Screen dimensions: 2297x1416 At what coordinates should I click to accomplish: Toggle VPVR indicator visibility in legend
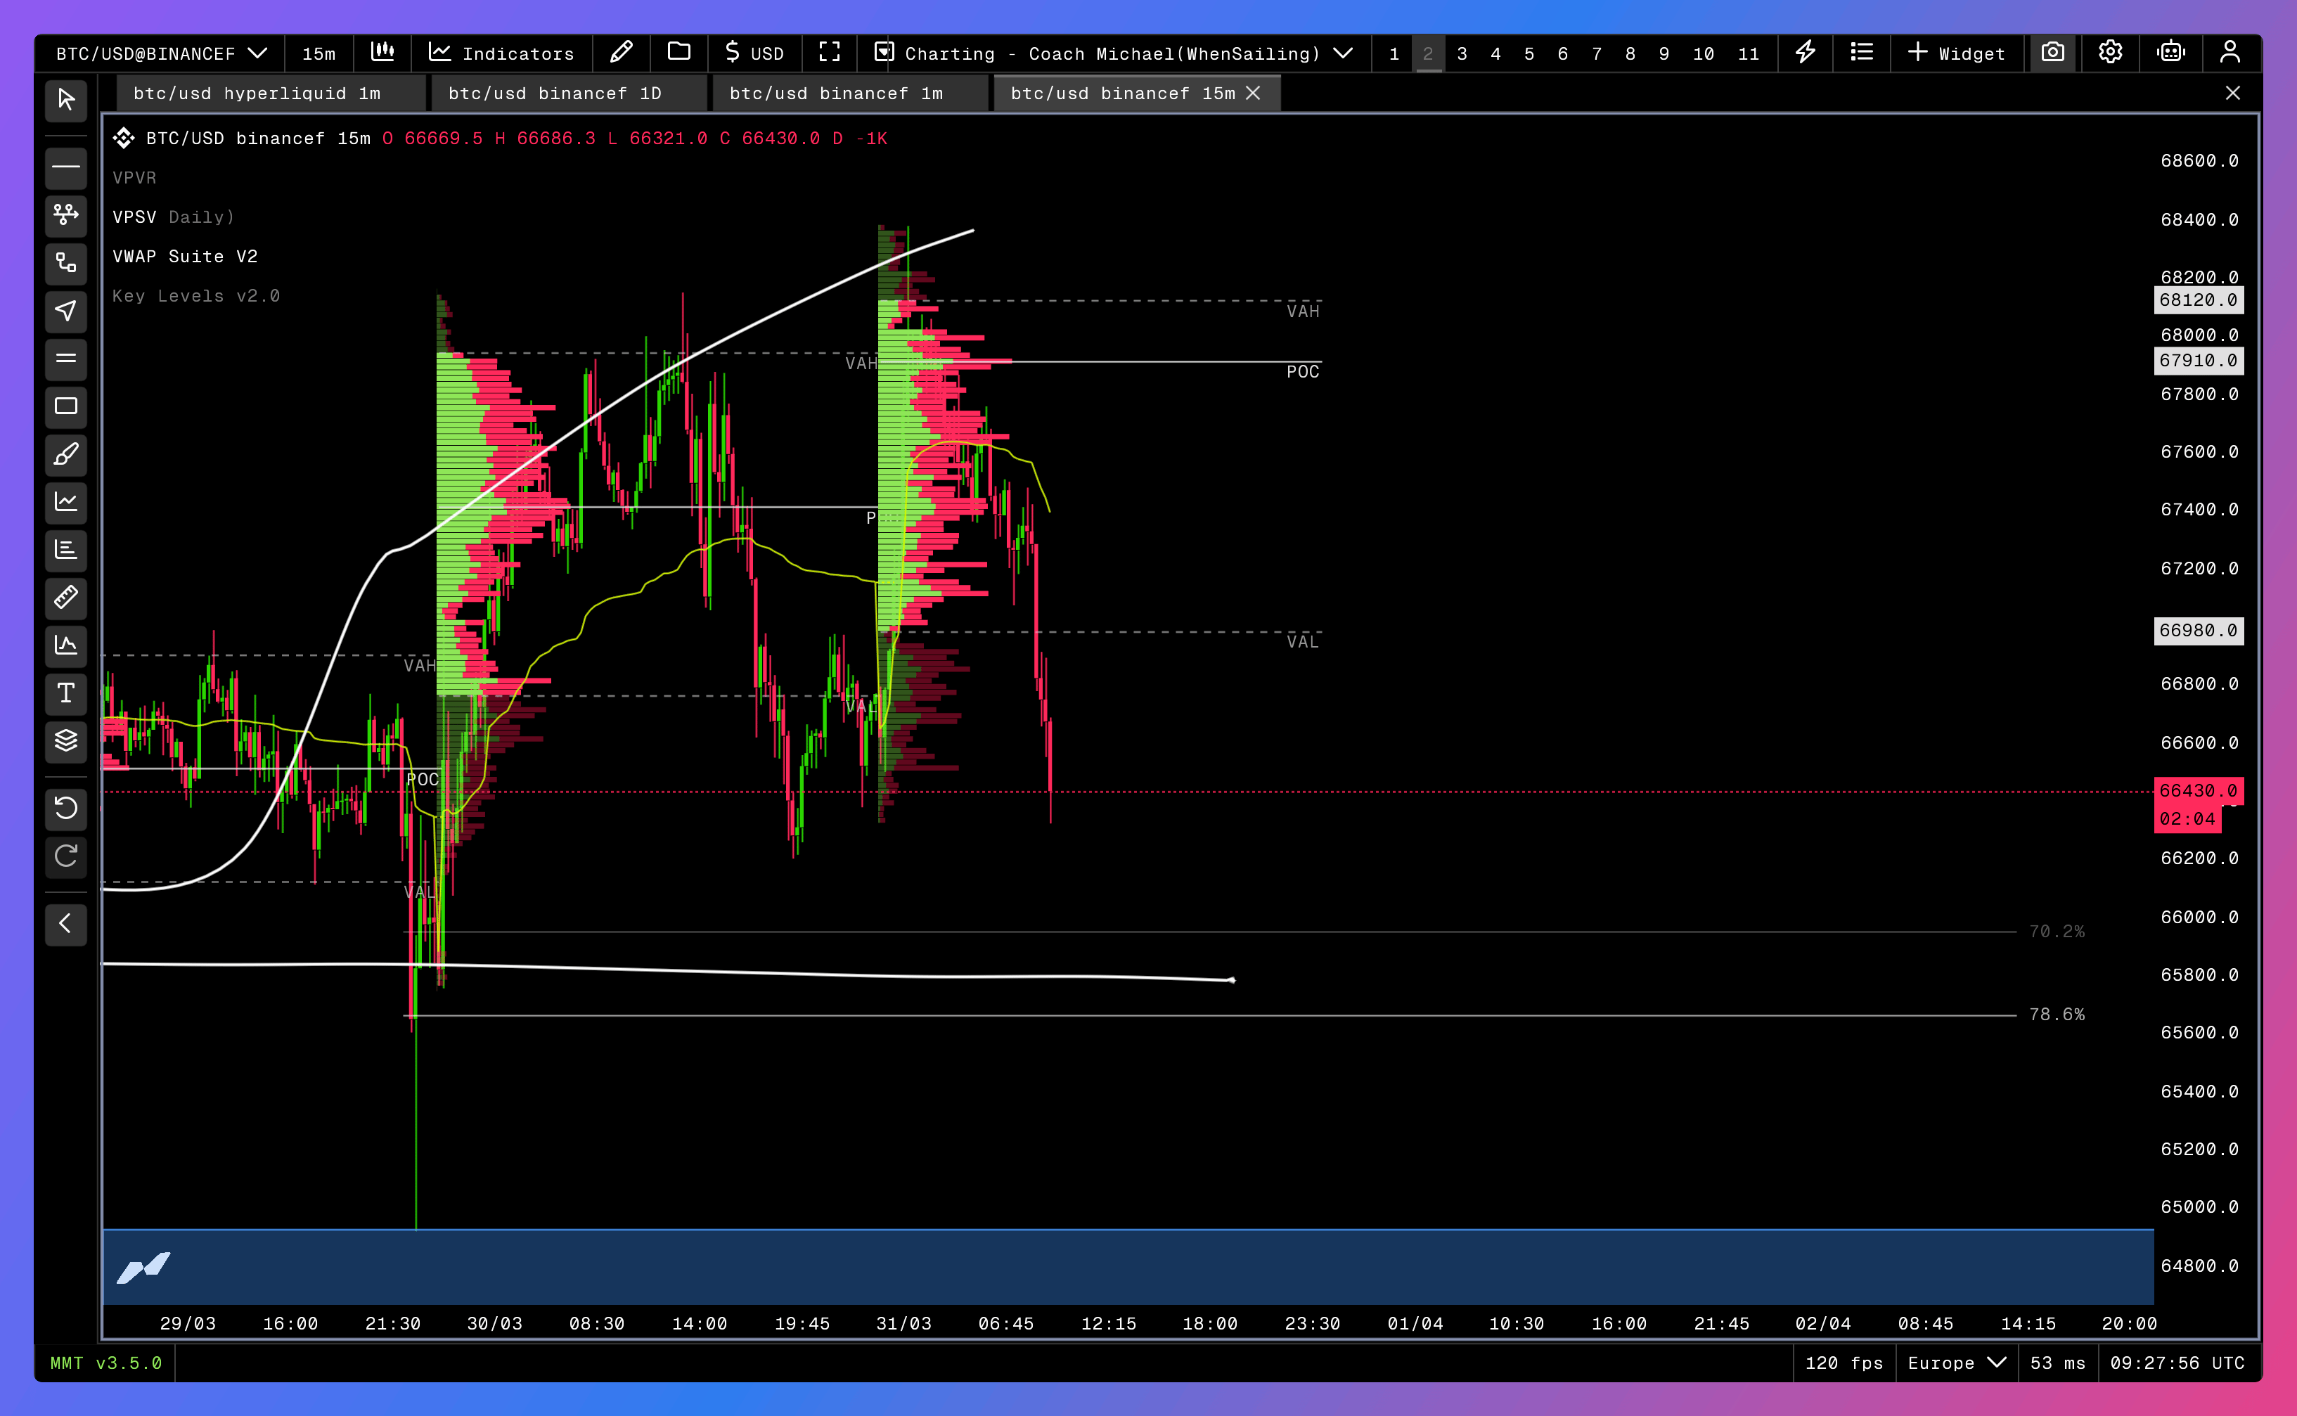(135, 178)
